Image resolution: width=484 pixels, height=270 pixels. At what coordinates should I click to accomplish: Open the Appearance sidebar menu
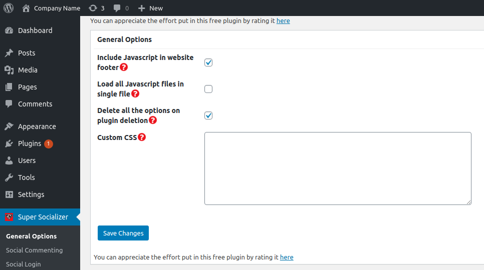click(37, 126)
